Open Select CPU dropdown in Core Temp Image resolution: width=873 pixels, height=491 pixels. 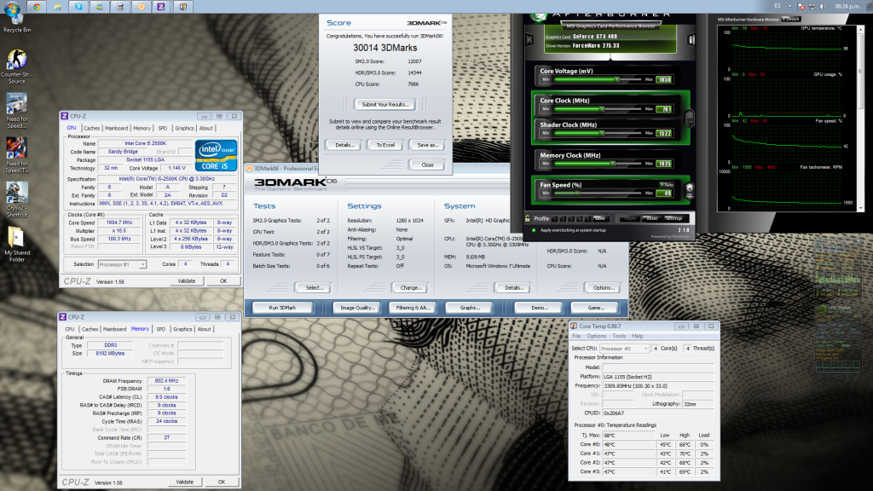(624, 349)
